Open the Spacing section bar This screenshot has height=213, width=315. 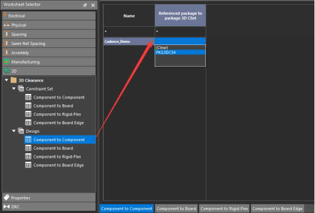[x=49, y=34]
